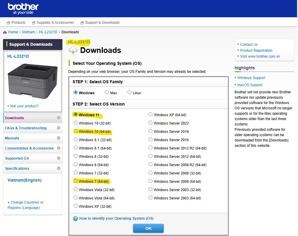The width and height of the screenshot is (298, 236).
Task: Click arrow icon beside Specifications
Action: pyautogui.click(x=59, y=169)
